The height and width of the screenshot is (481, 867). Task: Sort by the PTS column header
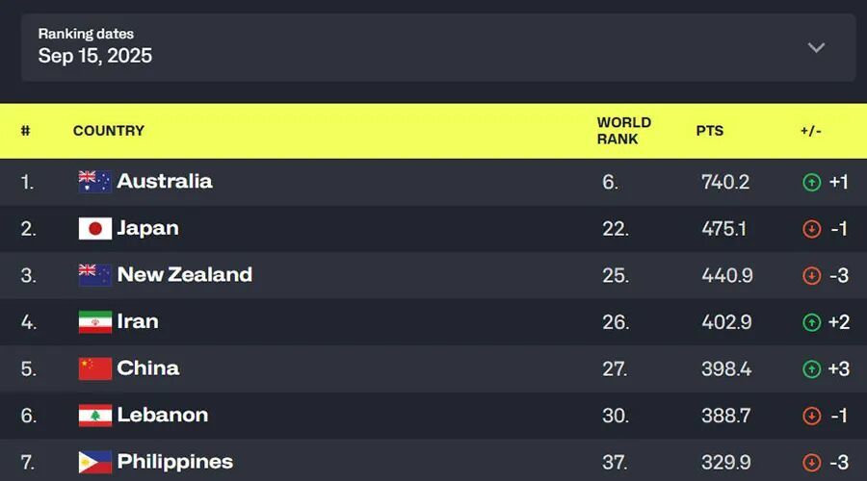click(710, 131)
